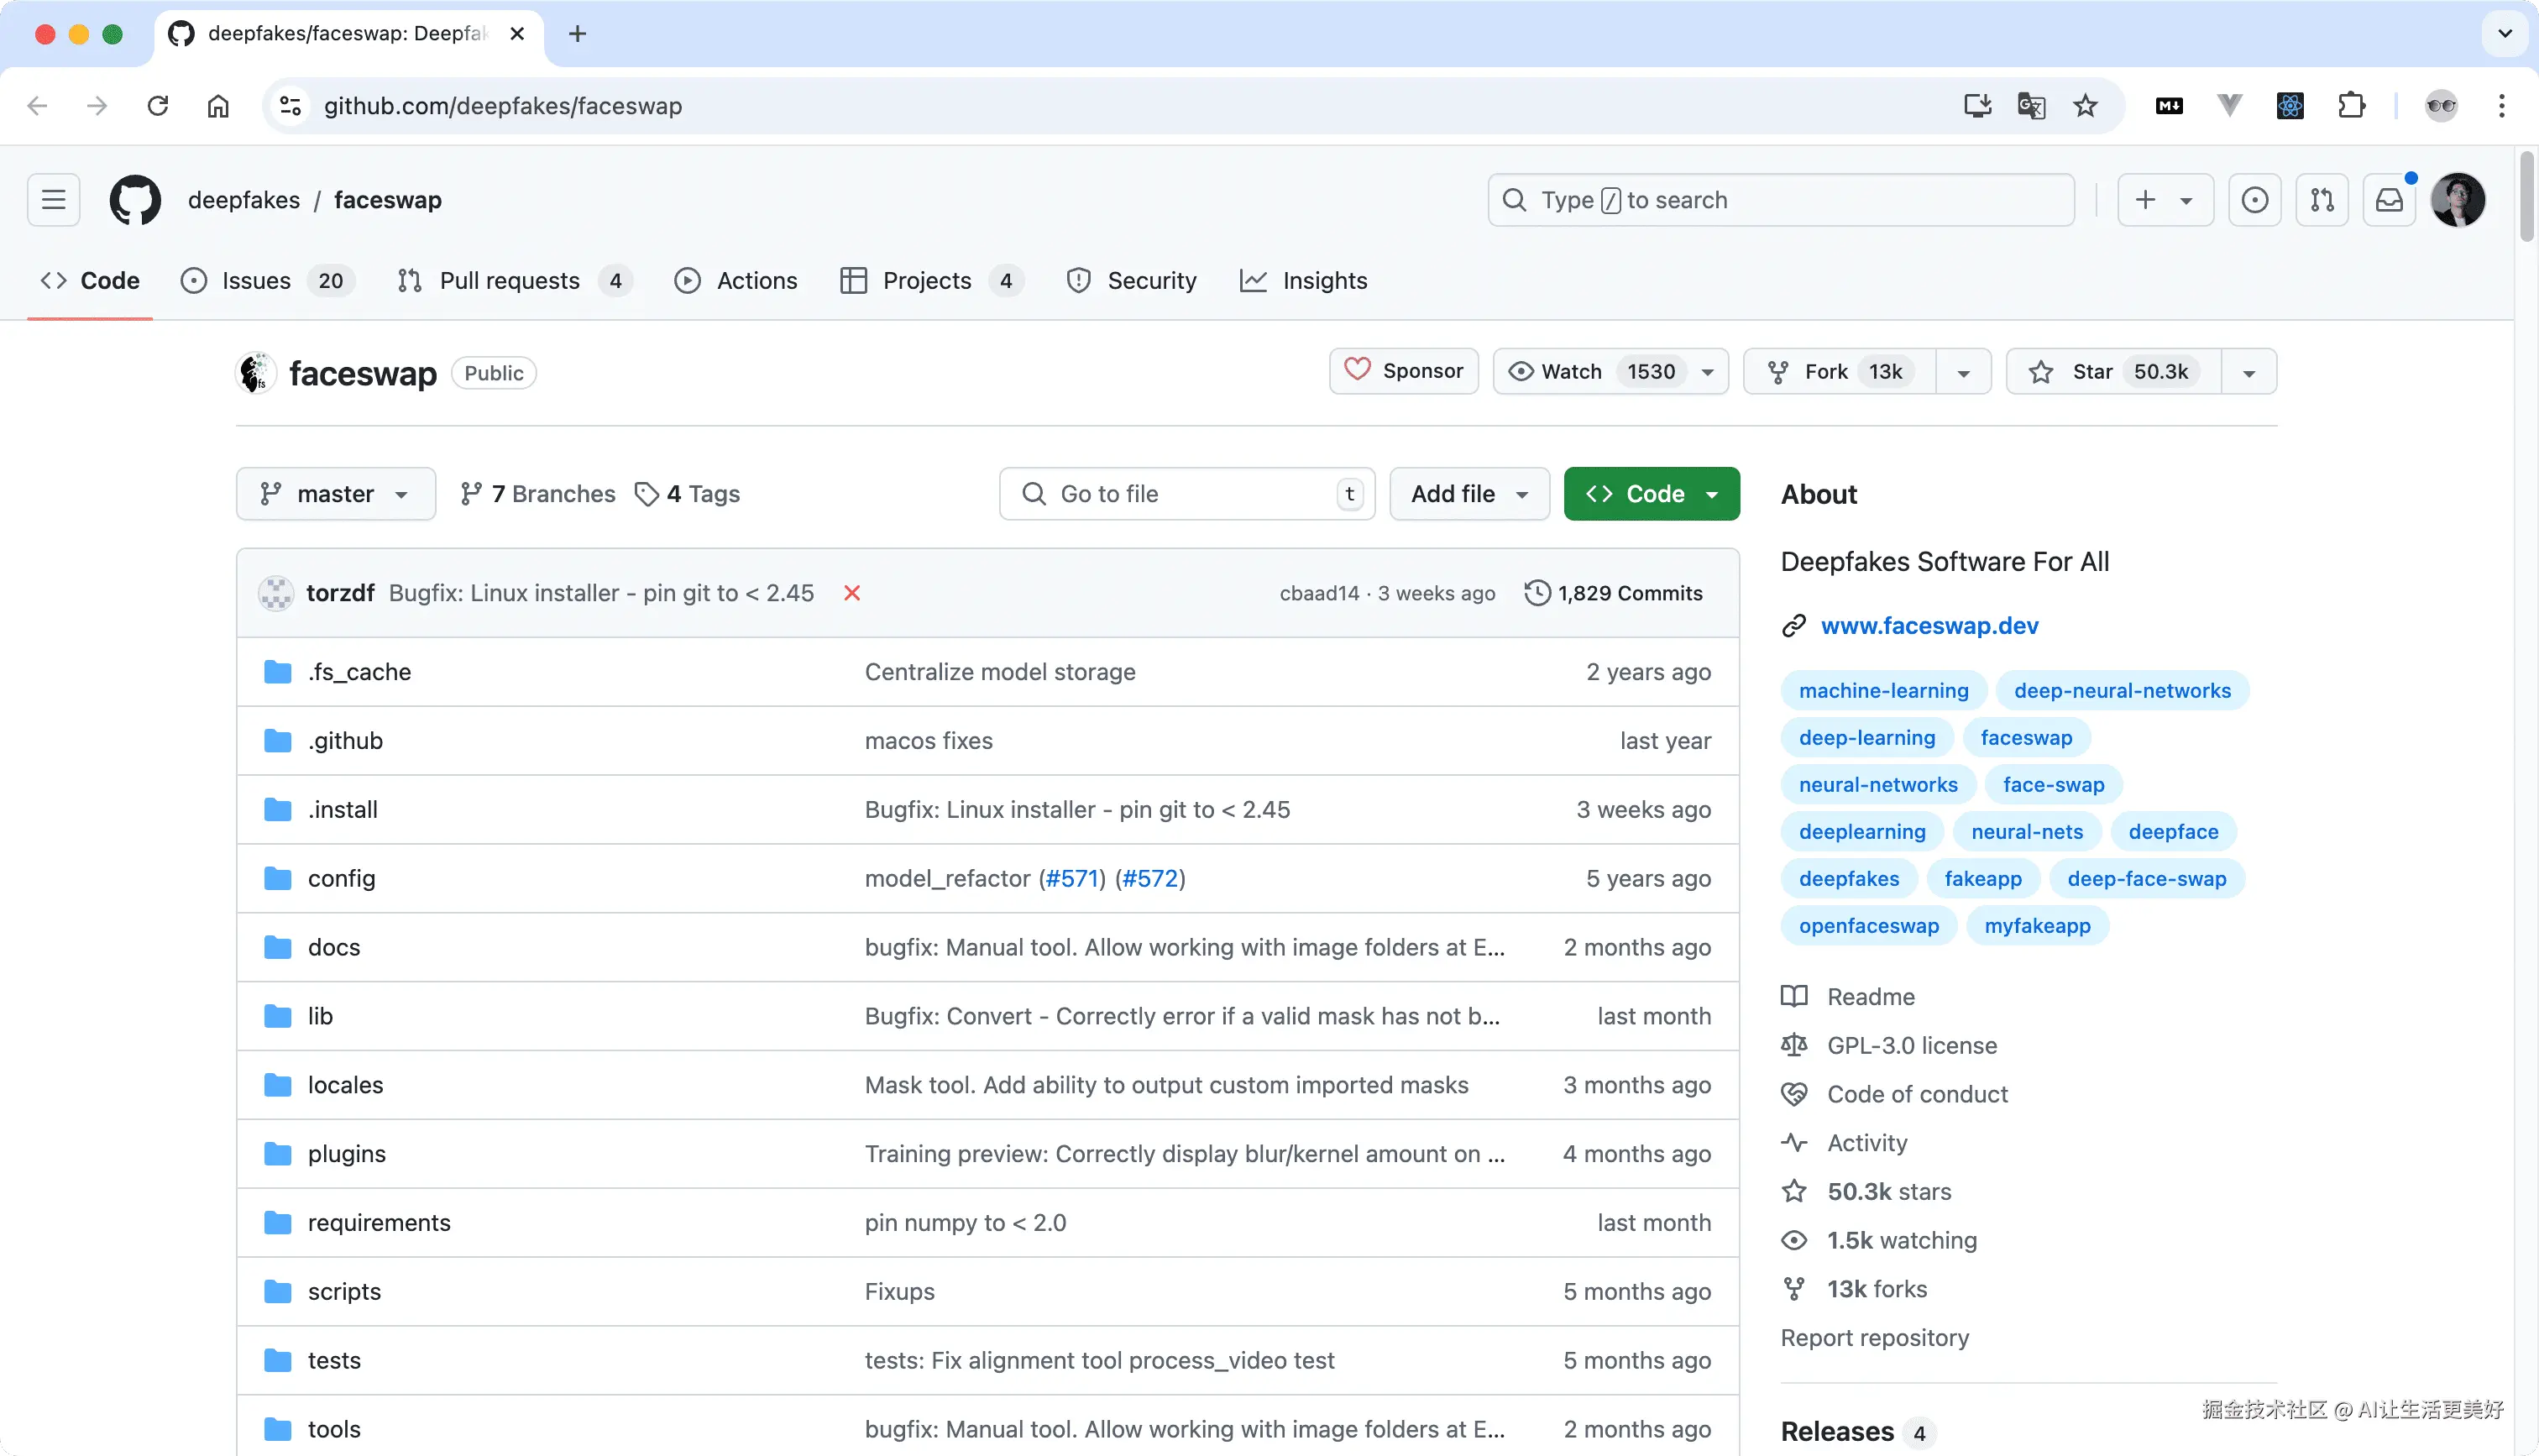Screen dimensions: 2539x1456
Task: Bookmark this page with the star icon
Action: pos(2085,106)
